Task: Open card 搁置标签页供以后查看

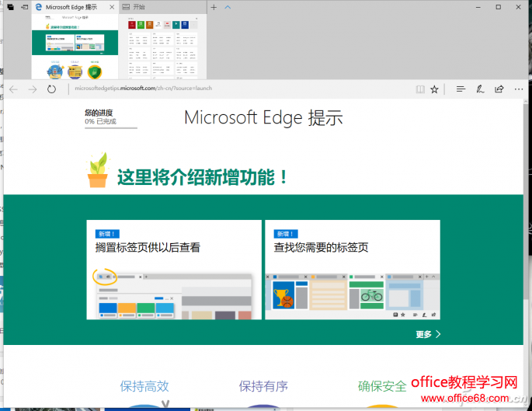Action: pos(174,270)
